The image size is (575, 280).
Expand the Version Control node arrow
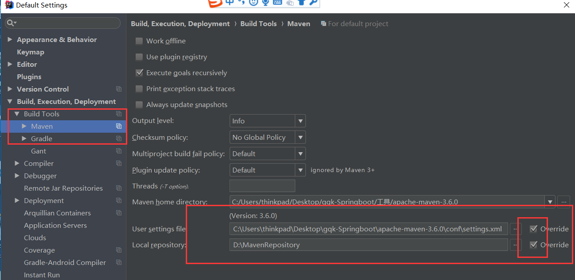[10, 89]
